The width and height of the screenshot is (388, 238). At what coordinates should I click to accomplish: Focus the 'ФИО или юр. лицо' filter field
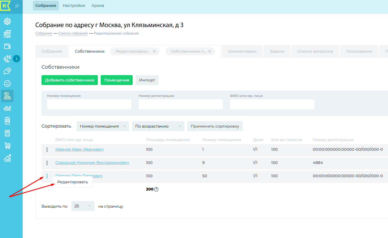click(x=272, y=104)
